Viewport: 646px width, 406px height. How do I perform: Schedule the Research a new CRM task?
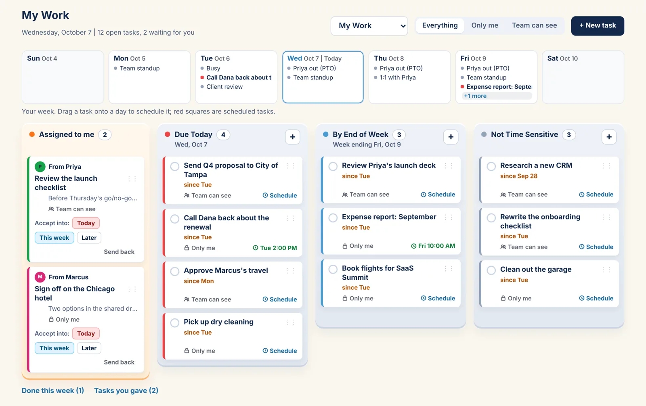[x=596, y=195]
